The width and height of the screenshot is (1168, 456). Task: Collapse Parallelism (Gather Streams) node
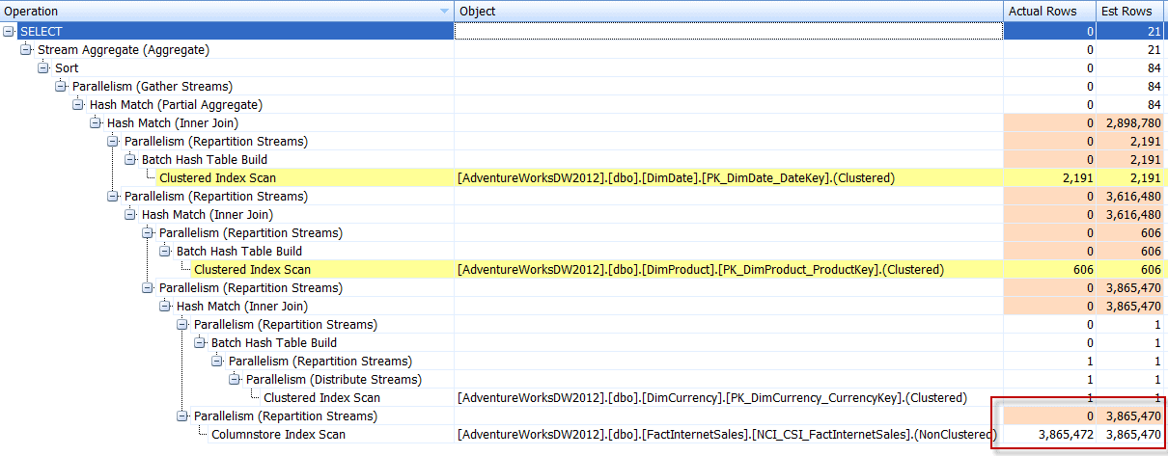click(x=61, y=86)
